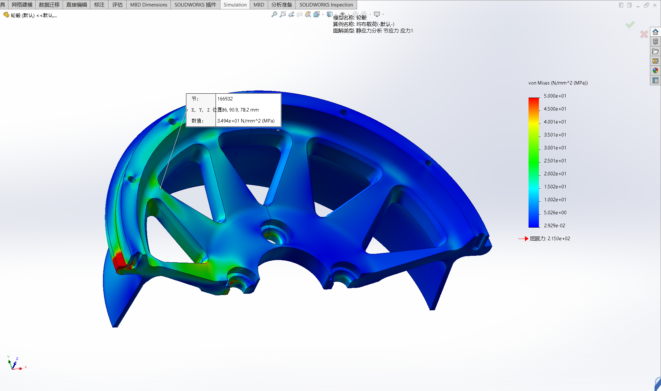Click the Previous View icon

[291, 14]
